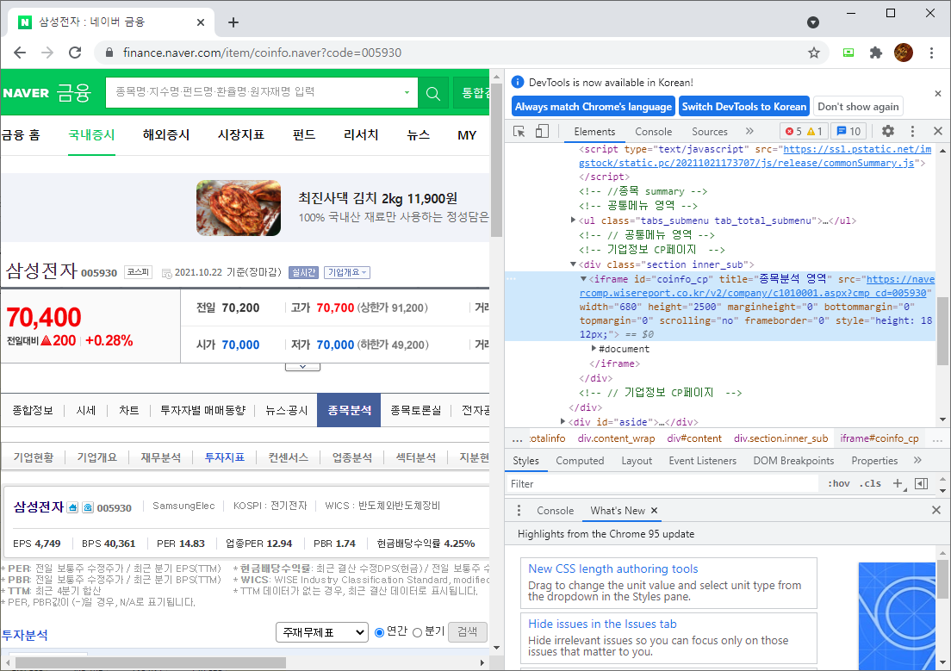The image size is (951, 671).
Task: Collapse the iframe coinfo_cp node
Action: coord(583,279)
